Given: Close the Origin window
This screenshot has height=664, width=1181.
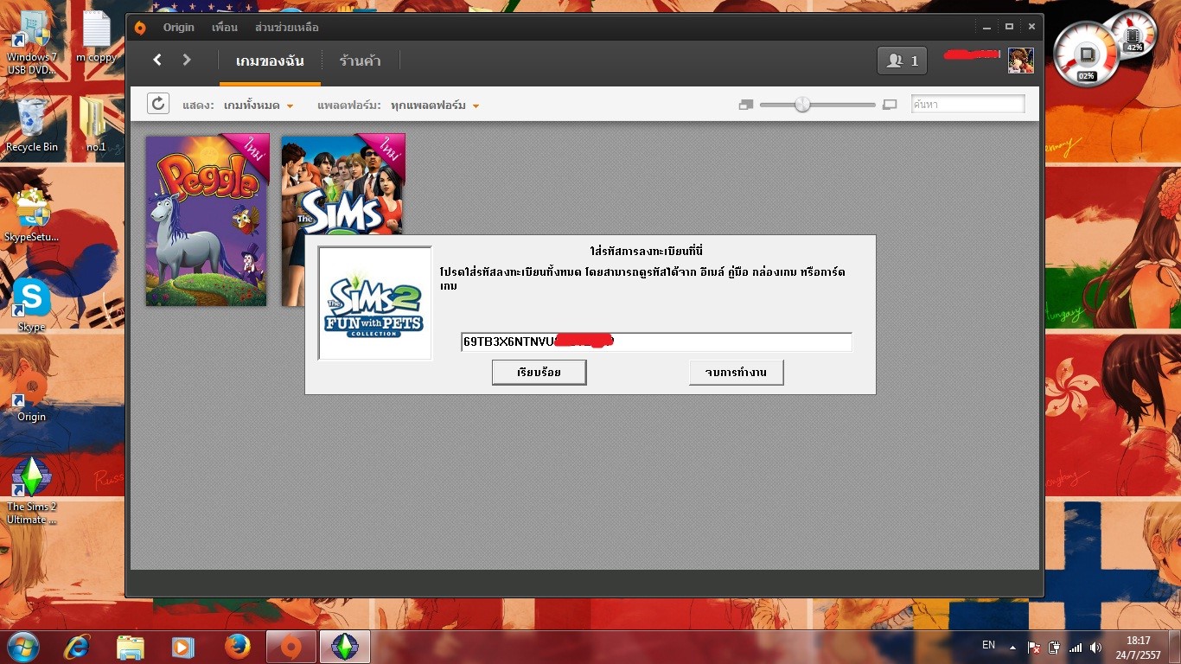Looking at the screenshot, I should (1031, 27).
